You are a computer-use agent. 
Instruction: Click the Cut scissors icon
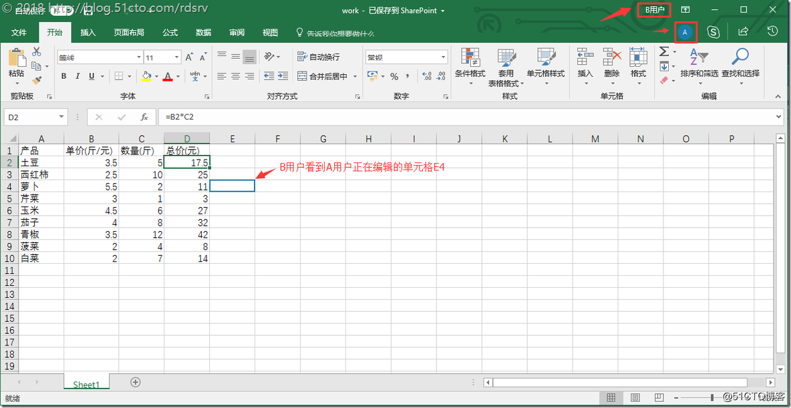pyautogui.click(x=36, y=51)
